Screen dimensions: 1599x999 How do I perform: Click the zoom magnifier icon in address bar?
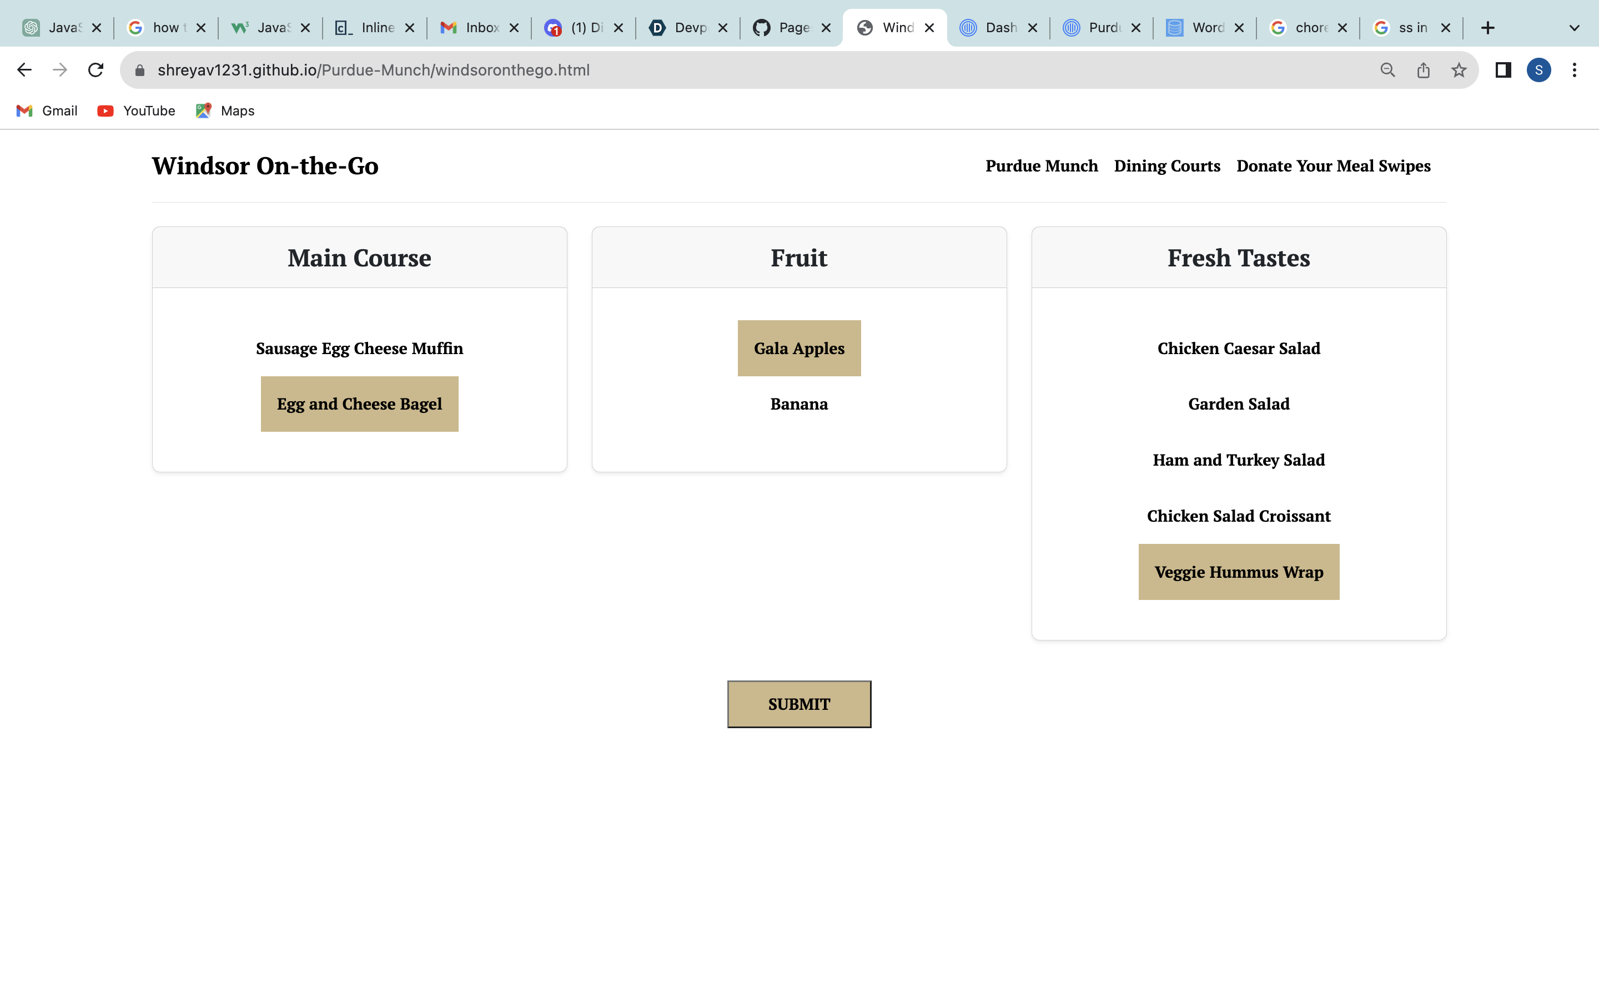tap(1387, 70)
